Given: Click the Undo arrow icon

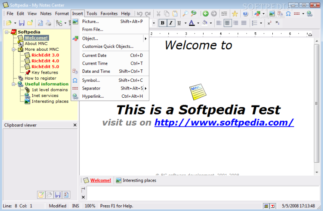Looking at the screenshot, I should click(140, 14).
